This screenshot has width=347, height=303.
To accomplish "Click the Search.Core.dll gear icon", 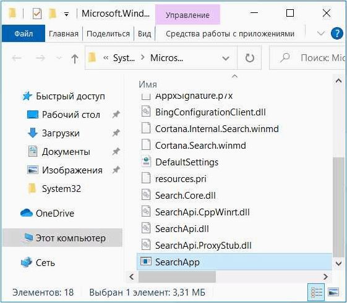I will pos(146,195).
